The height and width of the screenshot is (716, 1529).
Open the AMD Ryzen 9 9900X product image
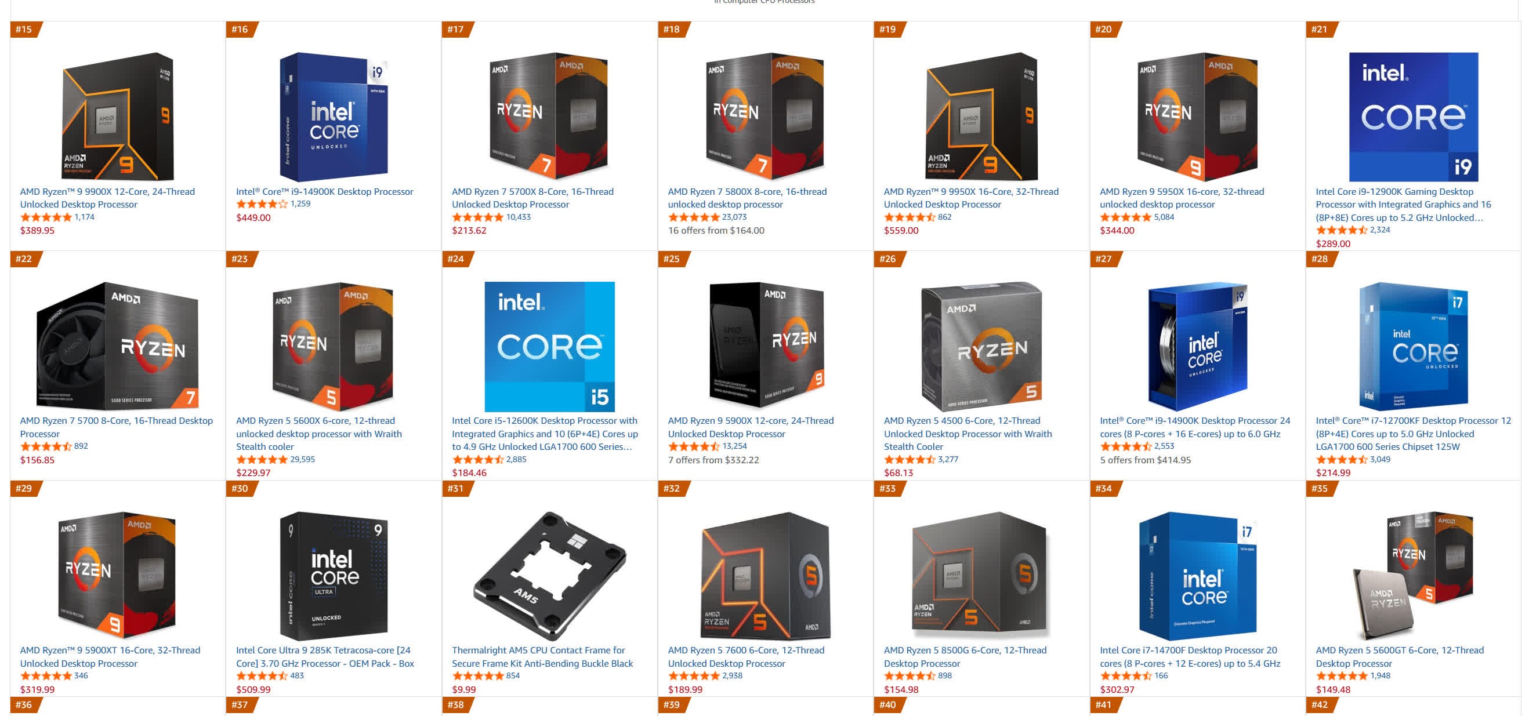[118, 117]
